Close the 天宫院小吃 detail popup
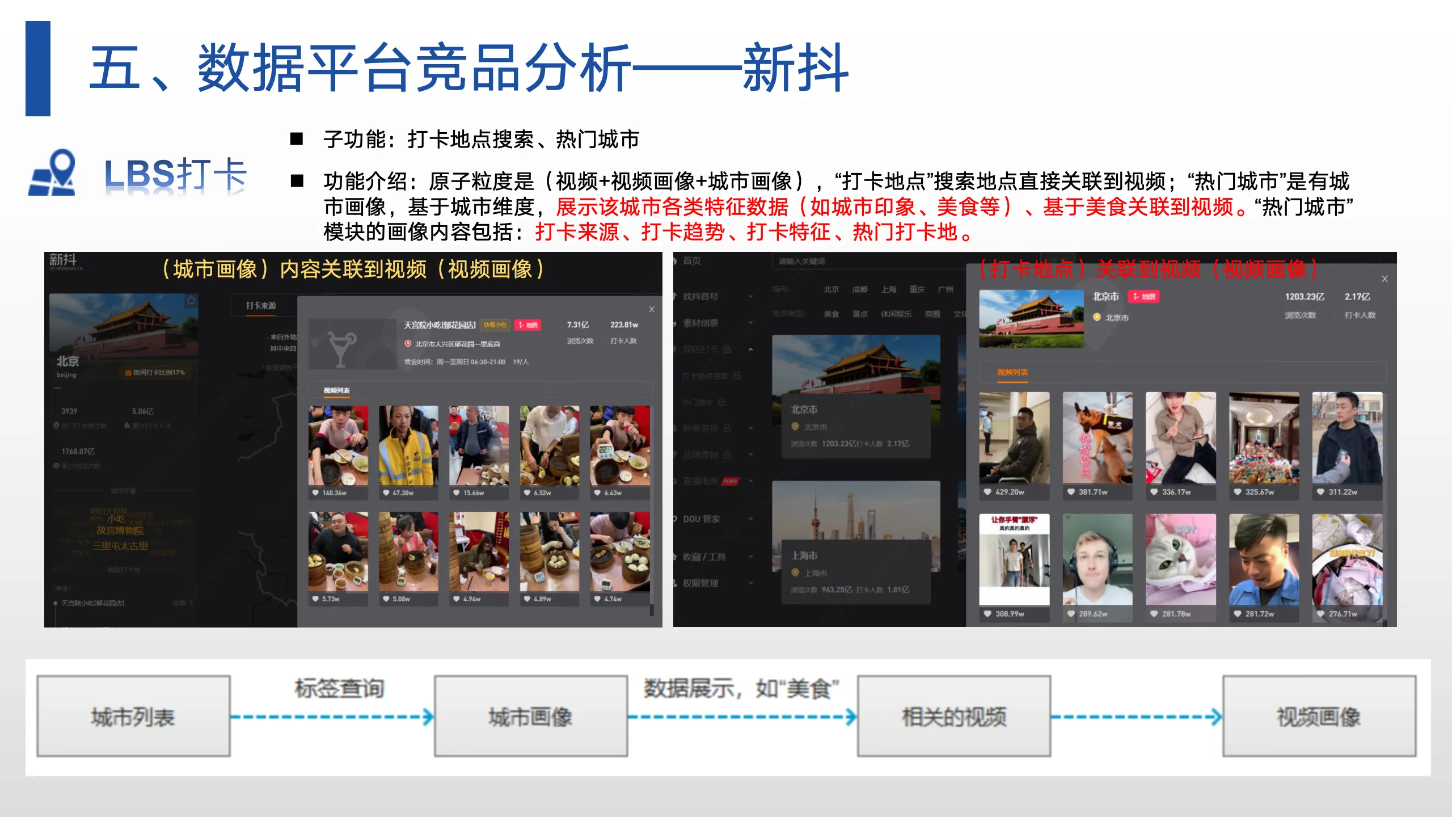Viewport: 1452px width, 817px height. [x=652, y=309]
